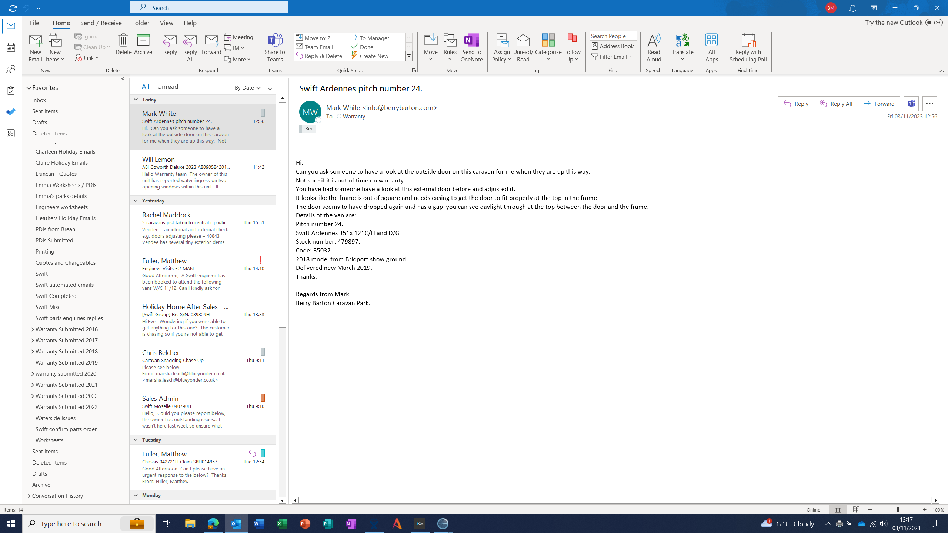
Task: Collapse the Favorites section
Action: coord(29,88)
